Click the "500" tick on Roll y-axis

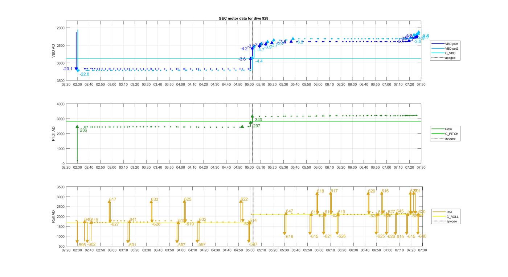pyautogui.click(x=61, y=247)
